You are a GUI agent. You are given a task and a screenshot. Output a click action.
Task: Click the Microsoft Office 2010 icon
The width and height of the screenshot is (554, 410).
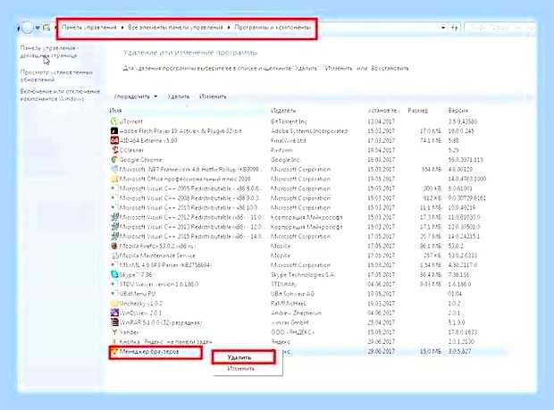(x=114, y=179)
